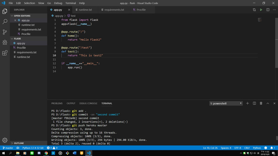The image size is (278, 156).
Task: Open the Manage gear icon
Action: pyautogui.click(x=5, y=140)
